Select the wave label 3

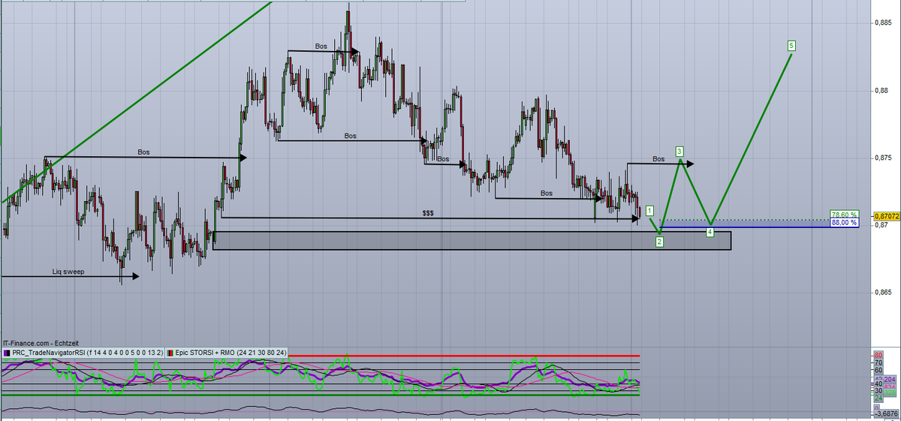(x=680, y=151)
